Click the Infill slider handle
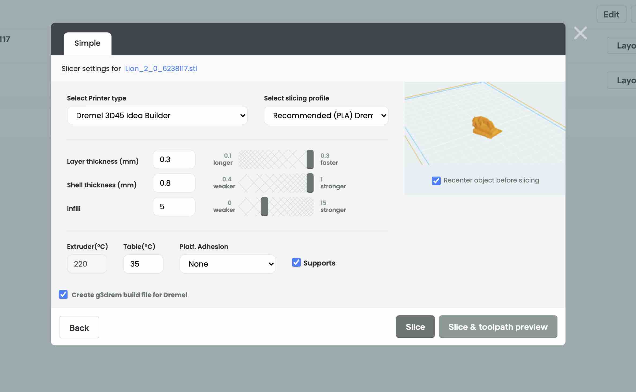 [264, 207]
